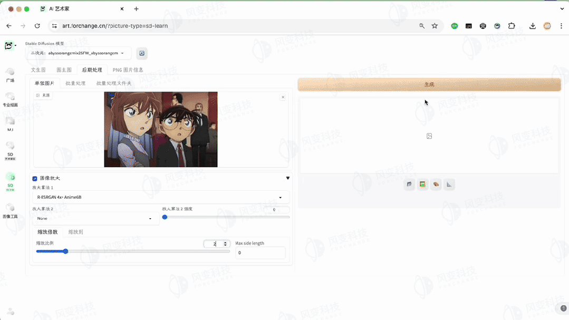Image resolution: width=569 pixels, height=320 pixels.
Task: Click the green round extension icon
Action: (x=455, y=26)
